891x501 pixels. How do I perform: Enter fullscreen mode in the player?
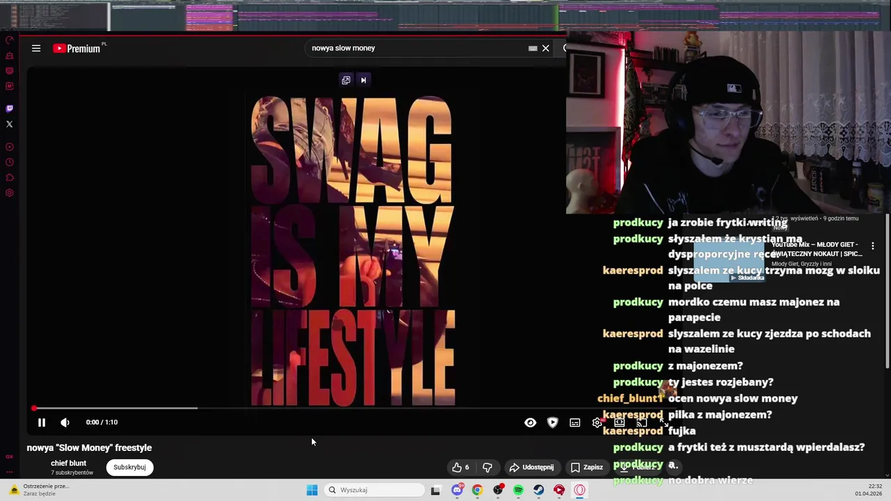click(664, 422)
